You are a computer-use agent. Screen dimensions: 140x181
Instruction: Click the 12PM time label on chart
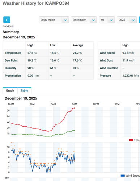coord(96,104)
